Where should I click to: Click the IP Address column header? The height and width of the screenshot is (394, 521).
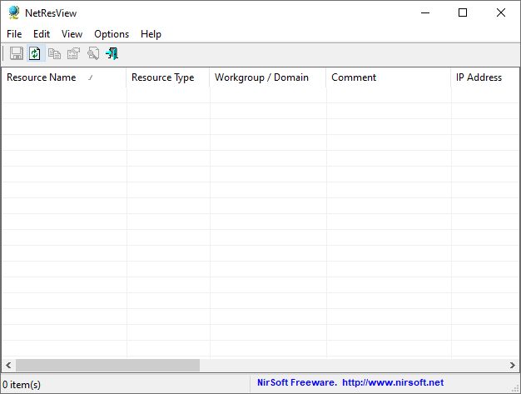479,77
